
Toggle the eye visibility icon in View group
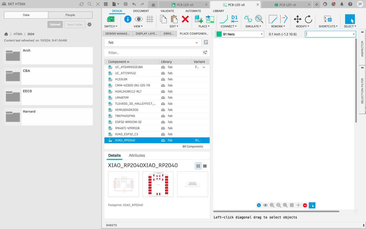point(139,19)
